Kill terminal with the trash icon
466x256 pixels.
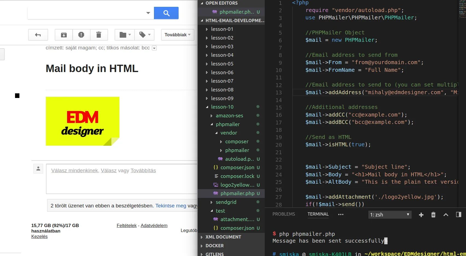[433, 215]
